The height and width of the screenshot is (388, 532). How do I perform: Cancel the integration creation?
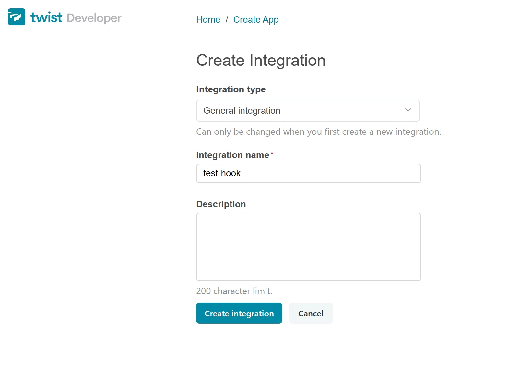click(x=311, y=313)
